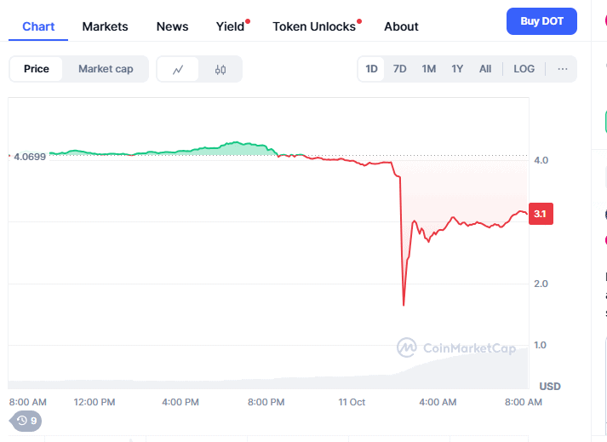Switch to line chart view icon

(x=178, y=69)
